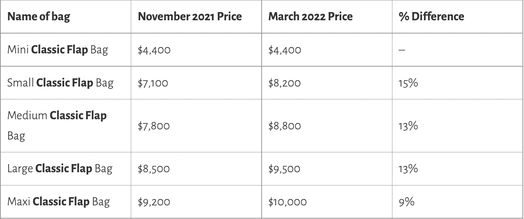This screenshot has width=524, height=219.
Task: Click the $7,800 November price
Action: (x=154, y=126)
